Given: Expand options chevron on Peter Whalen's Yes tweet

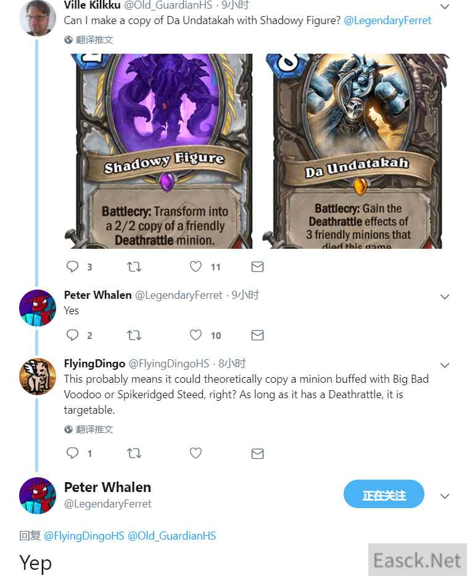Looking at the screenshot, I should (445, 297).
